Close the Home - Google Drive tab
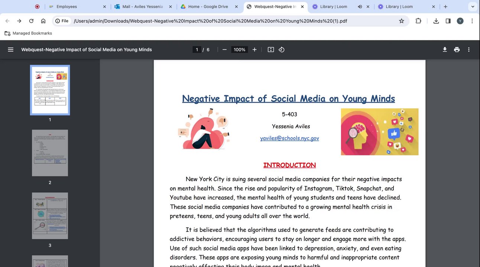 [236, 7]
